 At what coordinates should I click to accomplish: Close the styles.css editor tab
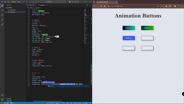click(x=47, y=5)
